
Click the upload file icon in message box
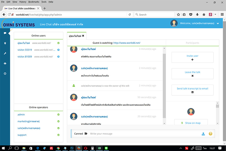(203, 134)
